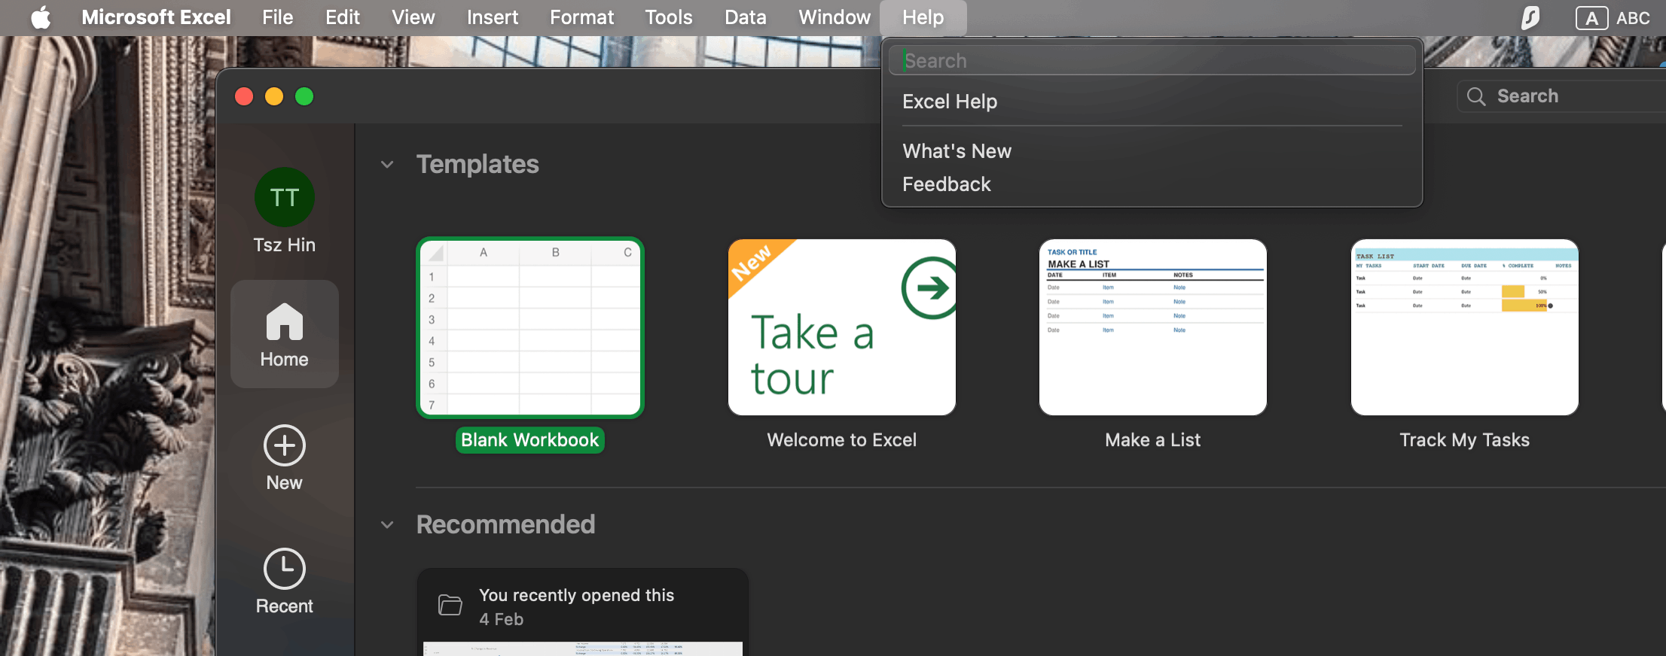Open the Data menu
The width and height of the screenshot is (1666, 656).
tap(746, 17)
